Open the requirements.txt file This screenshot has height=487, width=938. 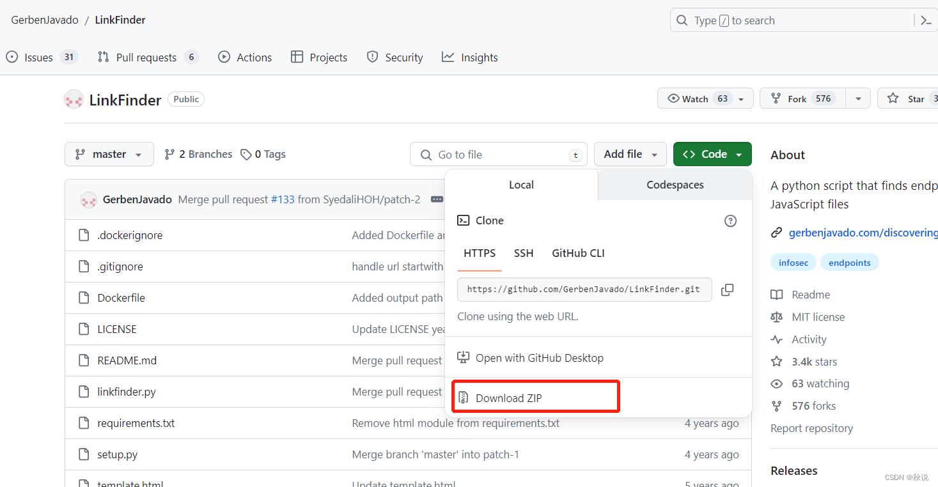tap(136, 423)
